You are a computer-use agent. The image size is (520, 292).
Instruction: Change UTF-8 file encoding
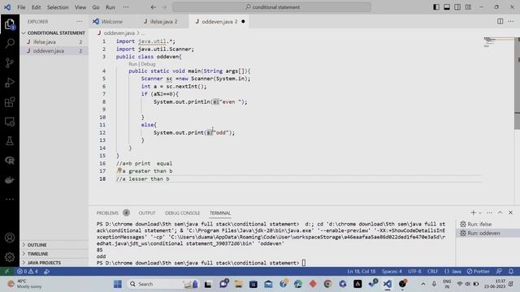pos(414,272)
